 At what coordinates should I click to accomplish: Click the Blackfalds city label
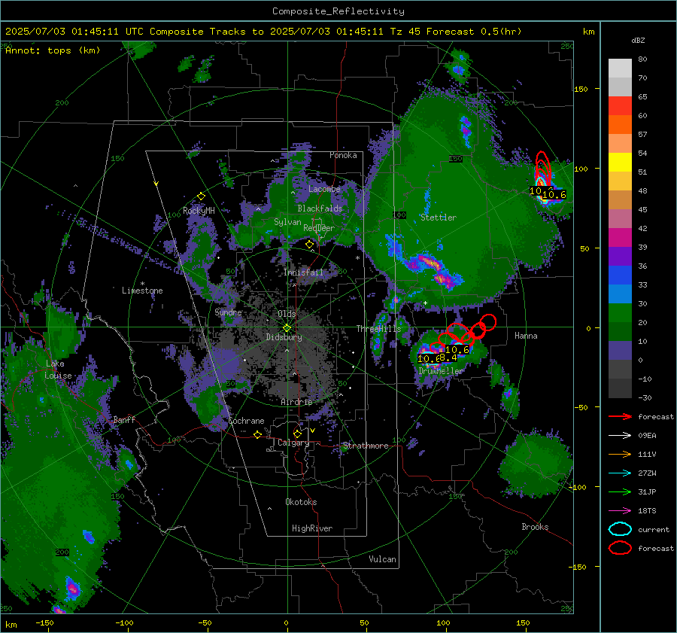pyautogui.click(x=320, y=208)
